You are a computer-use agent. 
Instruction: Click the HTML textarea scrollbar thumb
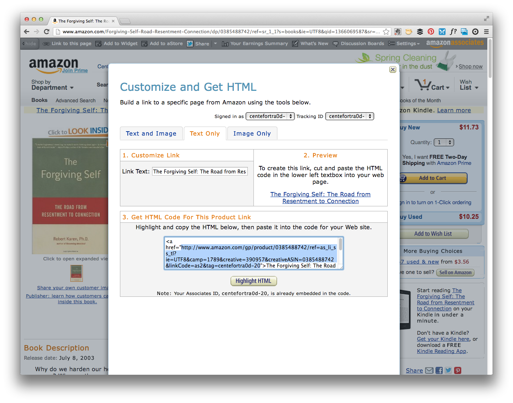pyautogui.click(x=341, y=244)
